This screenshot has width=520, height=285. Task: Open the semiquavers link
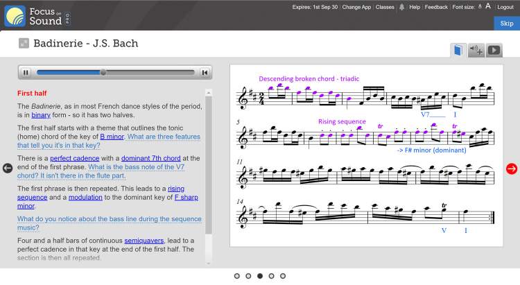tap(144, 240)
